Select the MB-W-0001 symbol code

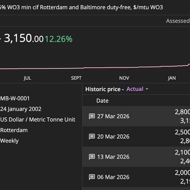(15, 98)
